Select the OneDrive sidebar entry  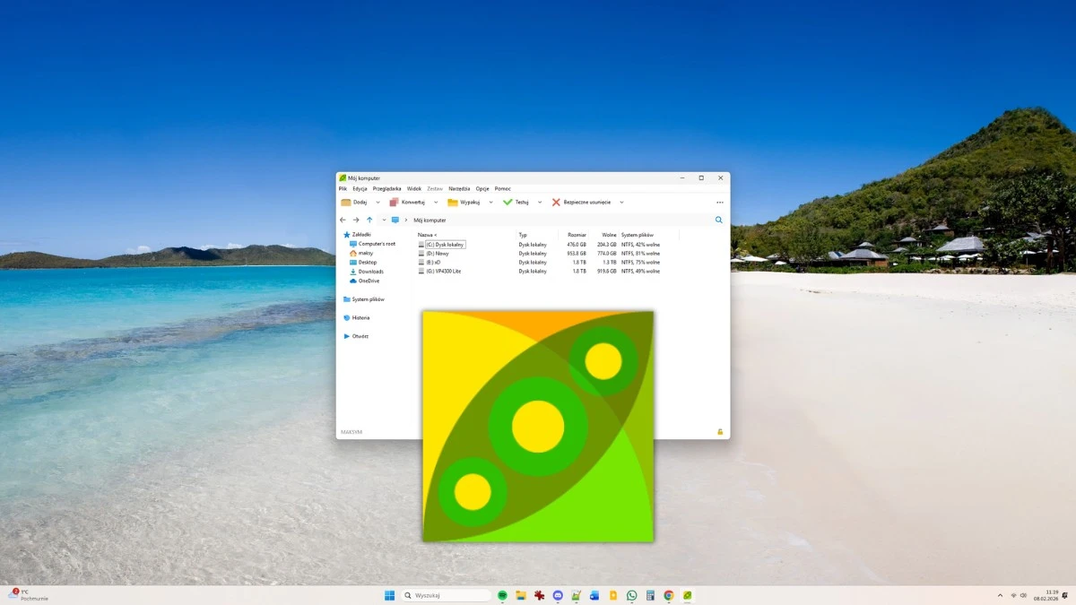click(x=369, y=281)
